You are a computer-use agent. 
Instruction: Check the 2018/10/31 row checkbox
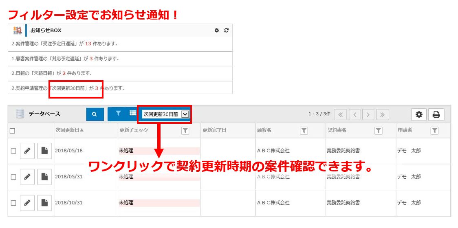[x=13, y=202]
